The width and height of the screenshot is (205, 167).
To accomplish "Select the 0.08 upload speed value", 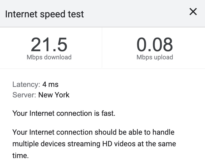I will pyautogui.click(x=155, y=45).
